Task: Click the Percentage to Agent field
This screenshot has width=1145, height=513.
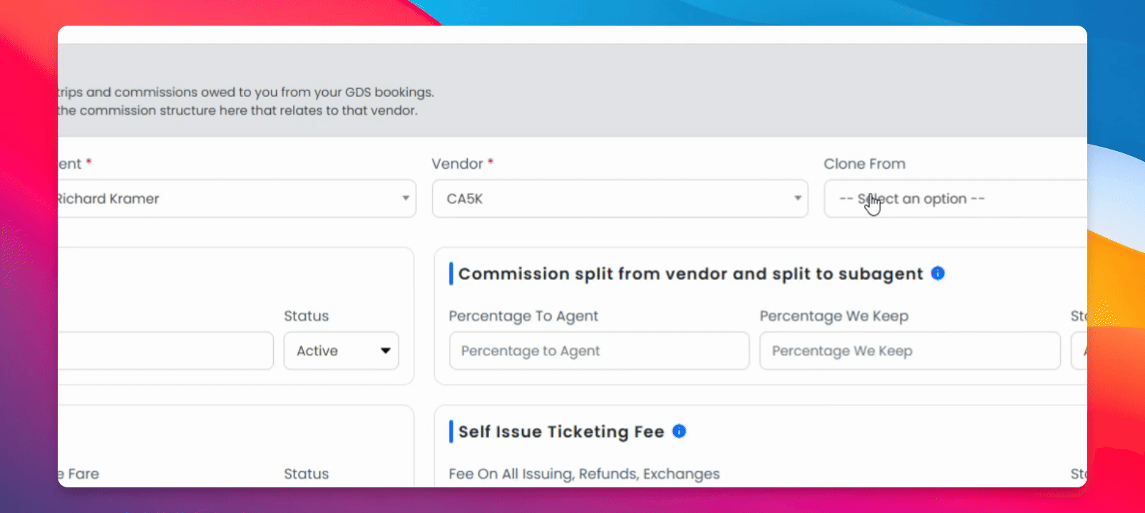Action: [x=599, y=351]
